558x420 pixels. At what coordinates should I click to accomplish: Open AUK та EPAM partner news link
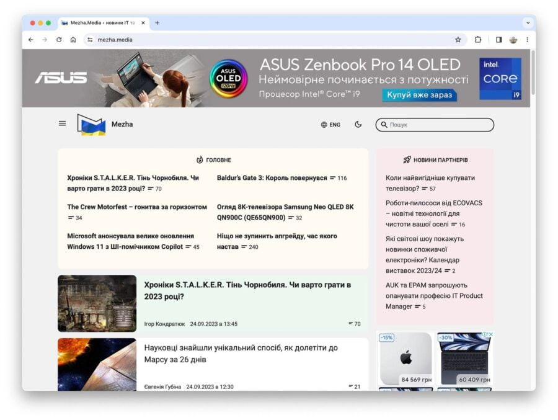coord(434,296)
